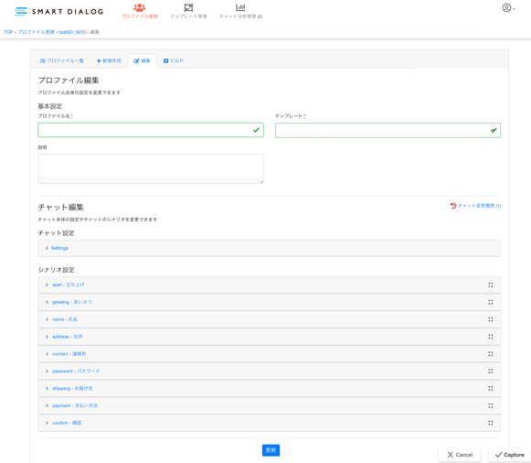
Task: Expand the address - 住所 scenario
Action: pyautogui.click(x=270, y=337)
